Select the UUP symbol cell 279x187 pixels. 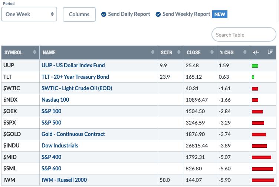pos(20,65)
